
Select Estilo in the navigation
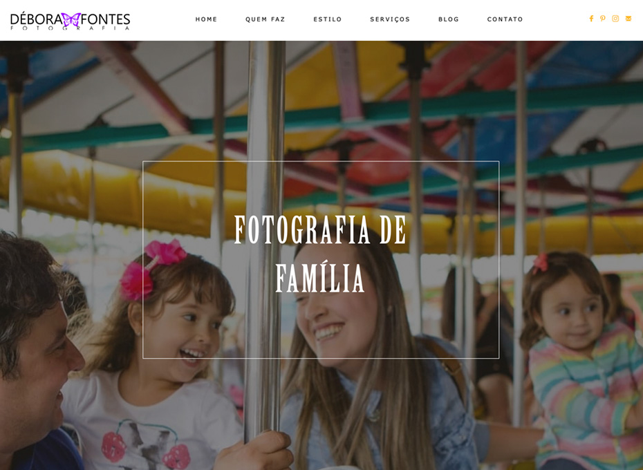point(327,19)
